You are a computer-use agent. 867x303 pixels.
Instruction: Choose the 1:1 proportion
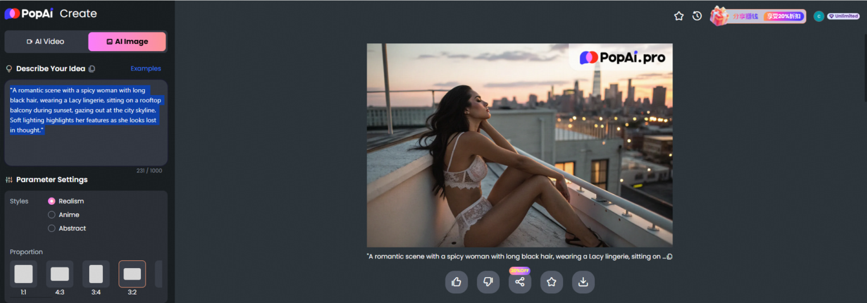tap(23, 274)
